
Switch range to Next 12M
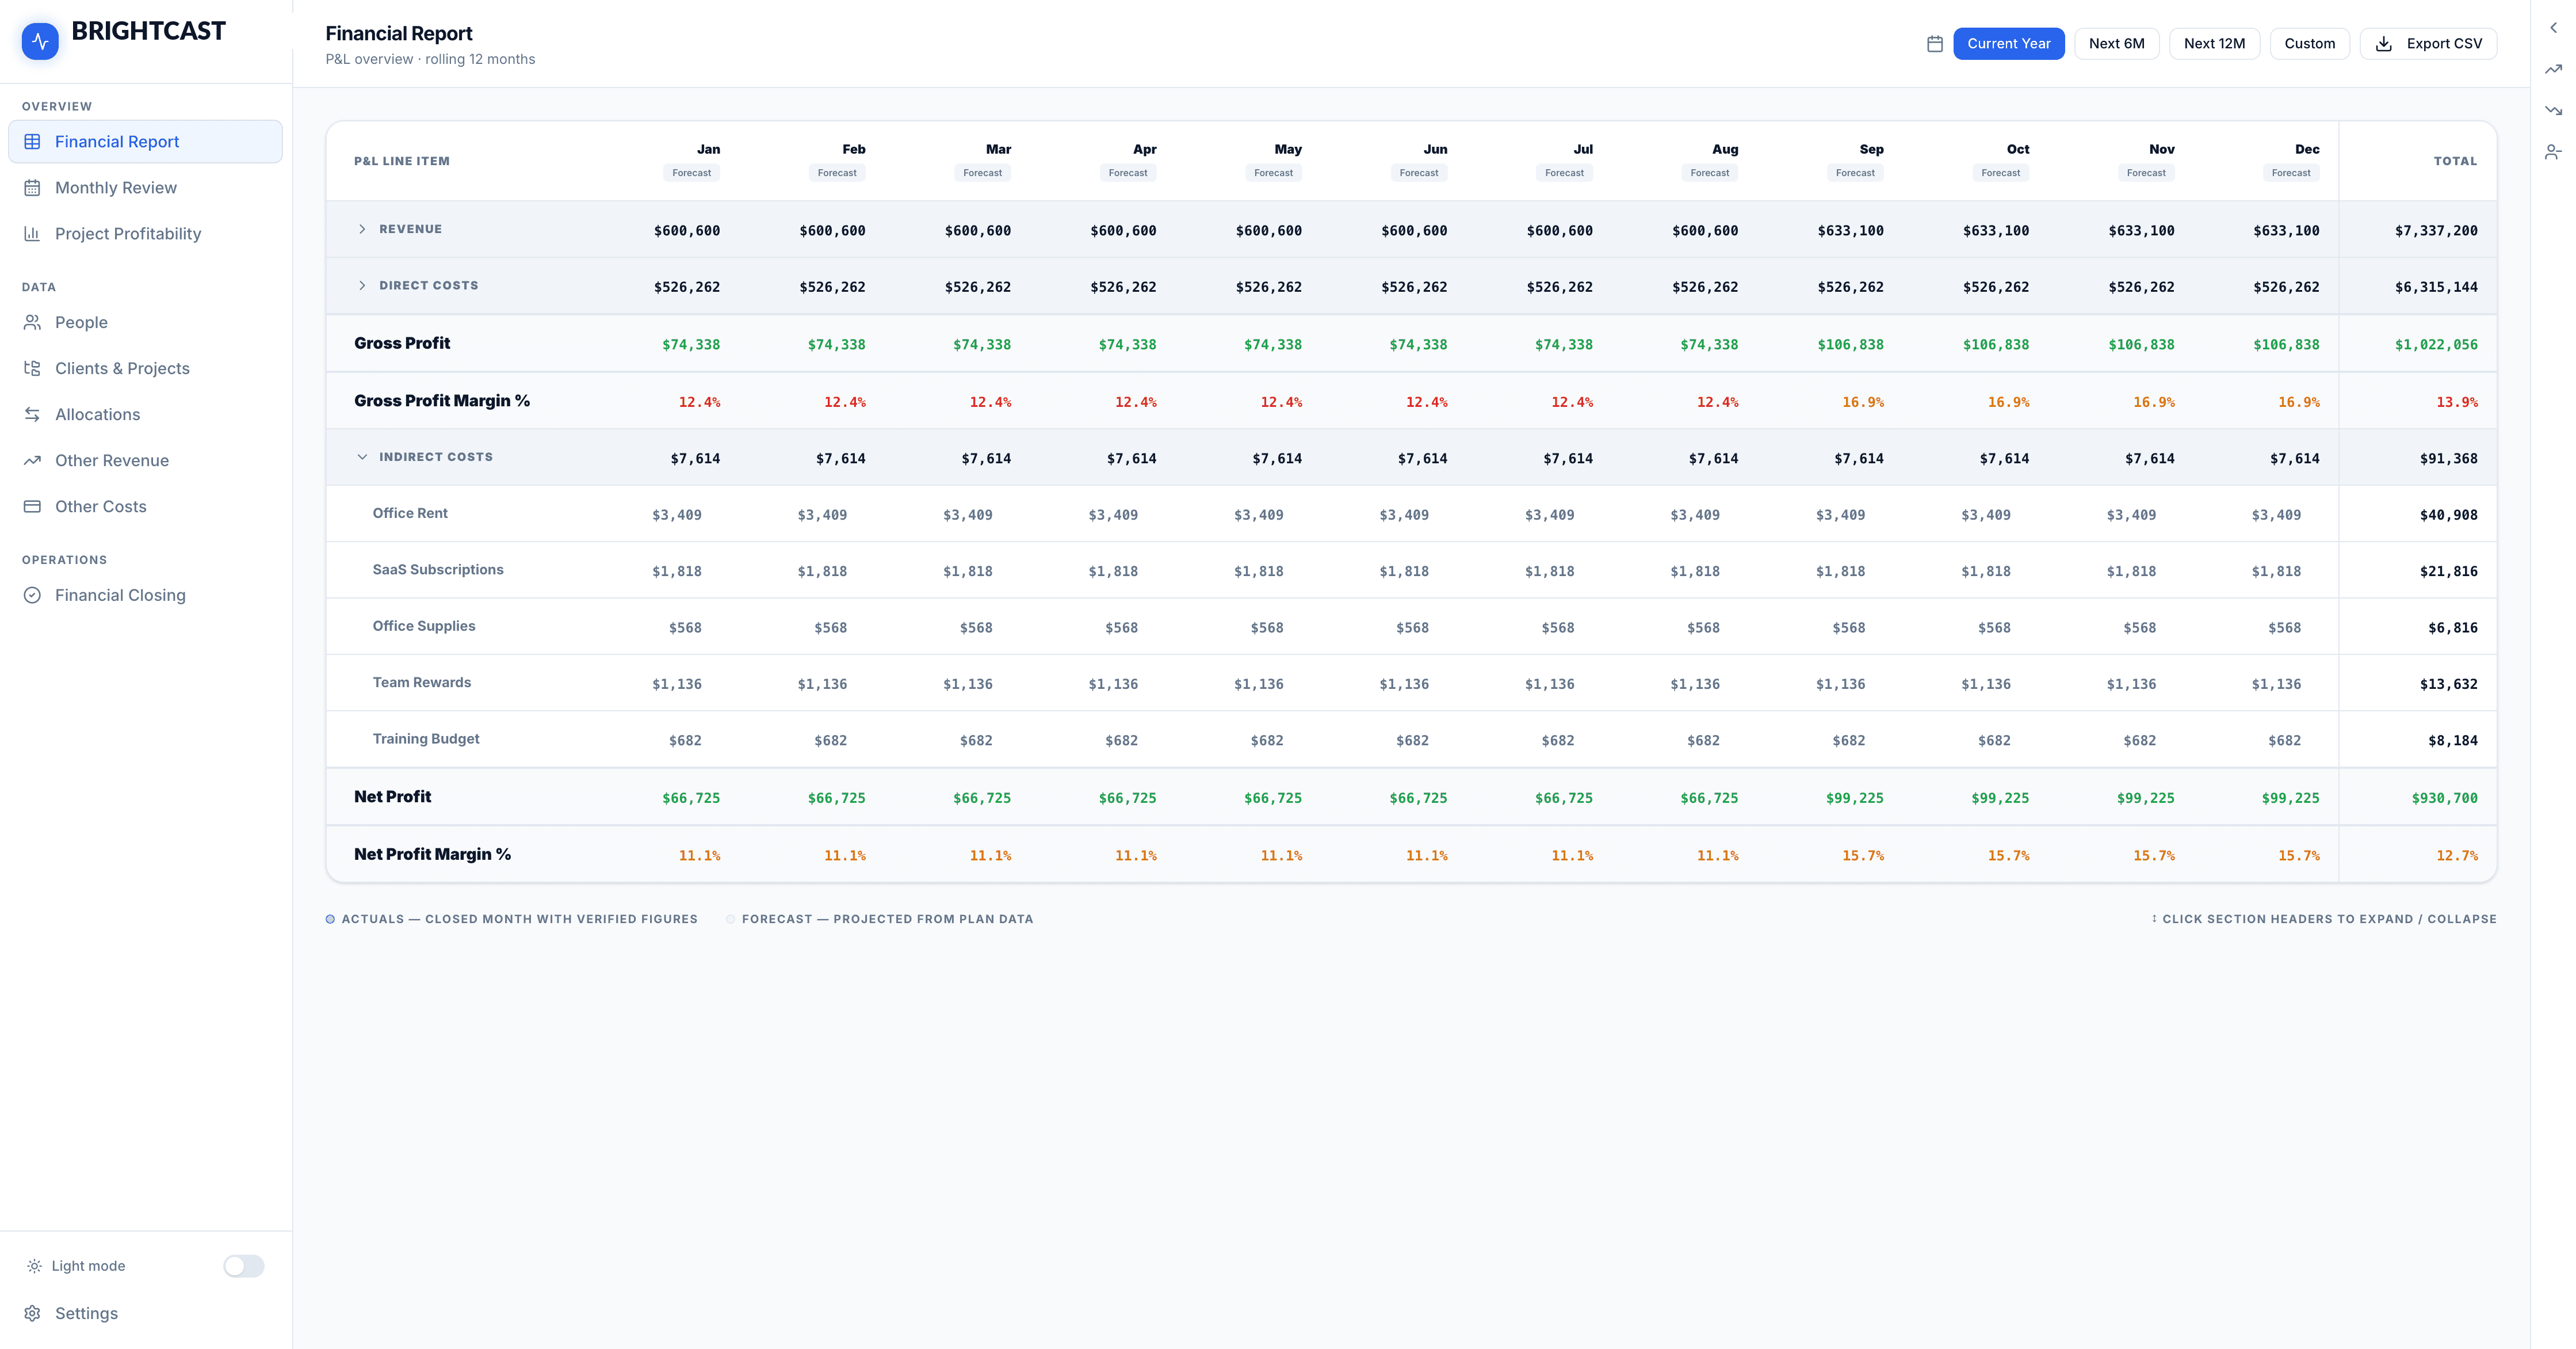pos(2214,44)
